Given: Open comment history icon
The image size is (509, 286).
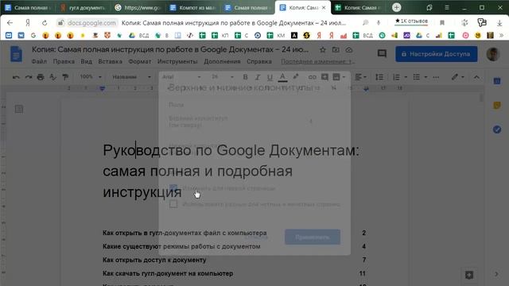Looking at the screenshot, I should 382,54.
